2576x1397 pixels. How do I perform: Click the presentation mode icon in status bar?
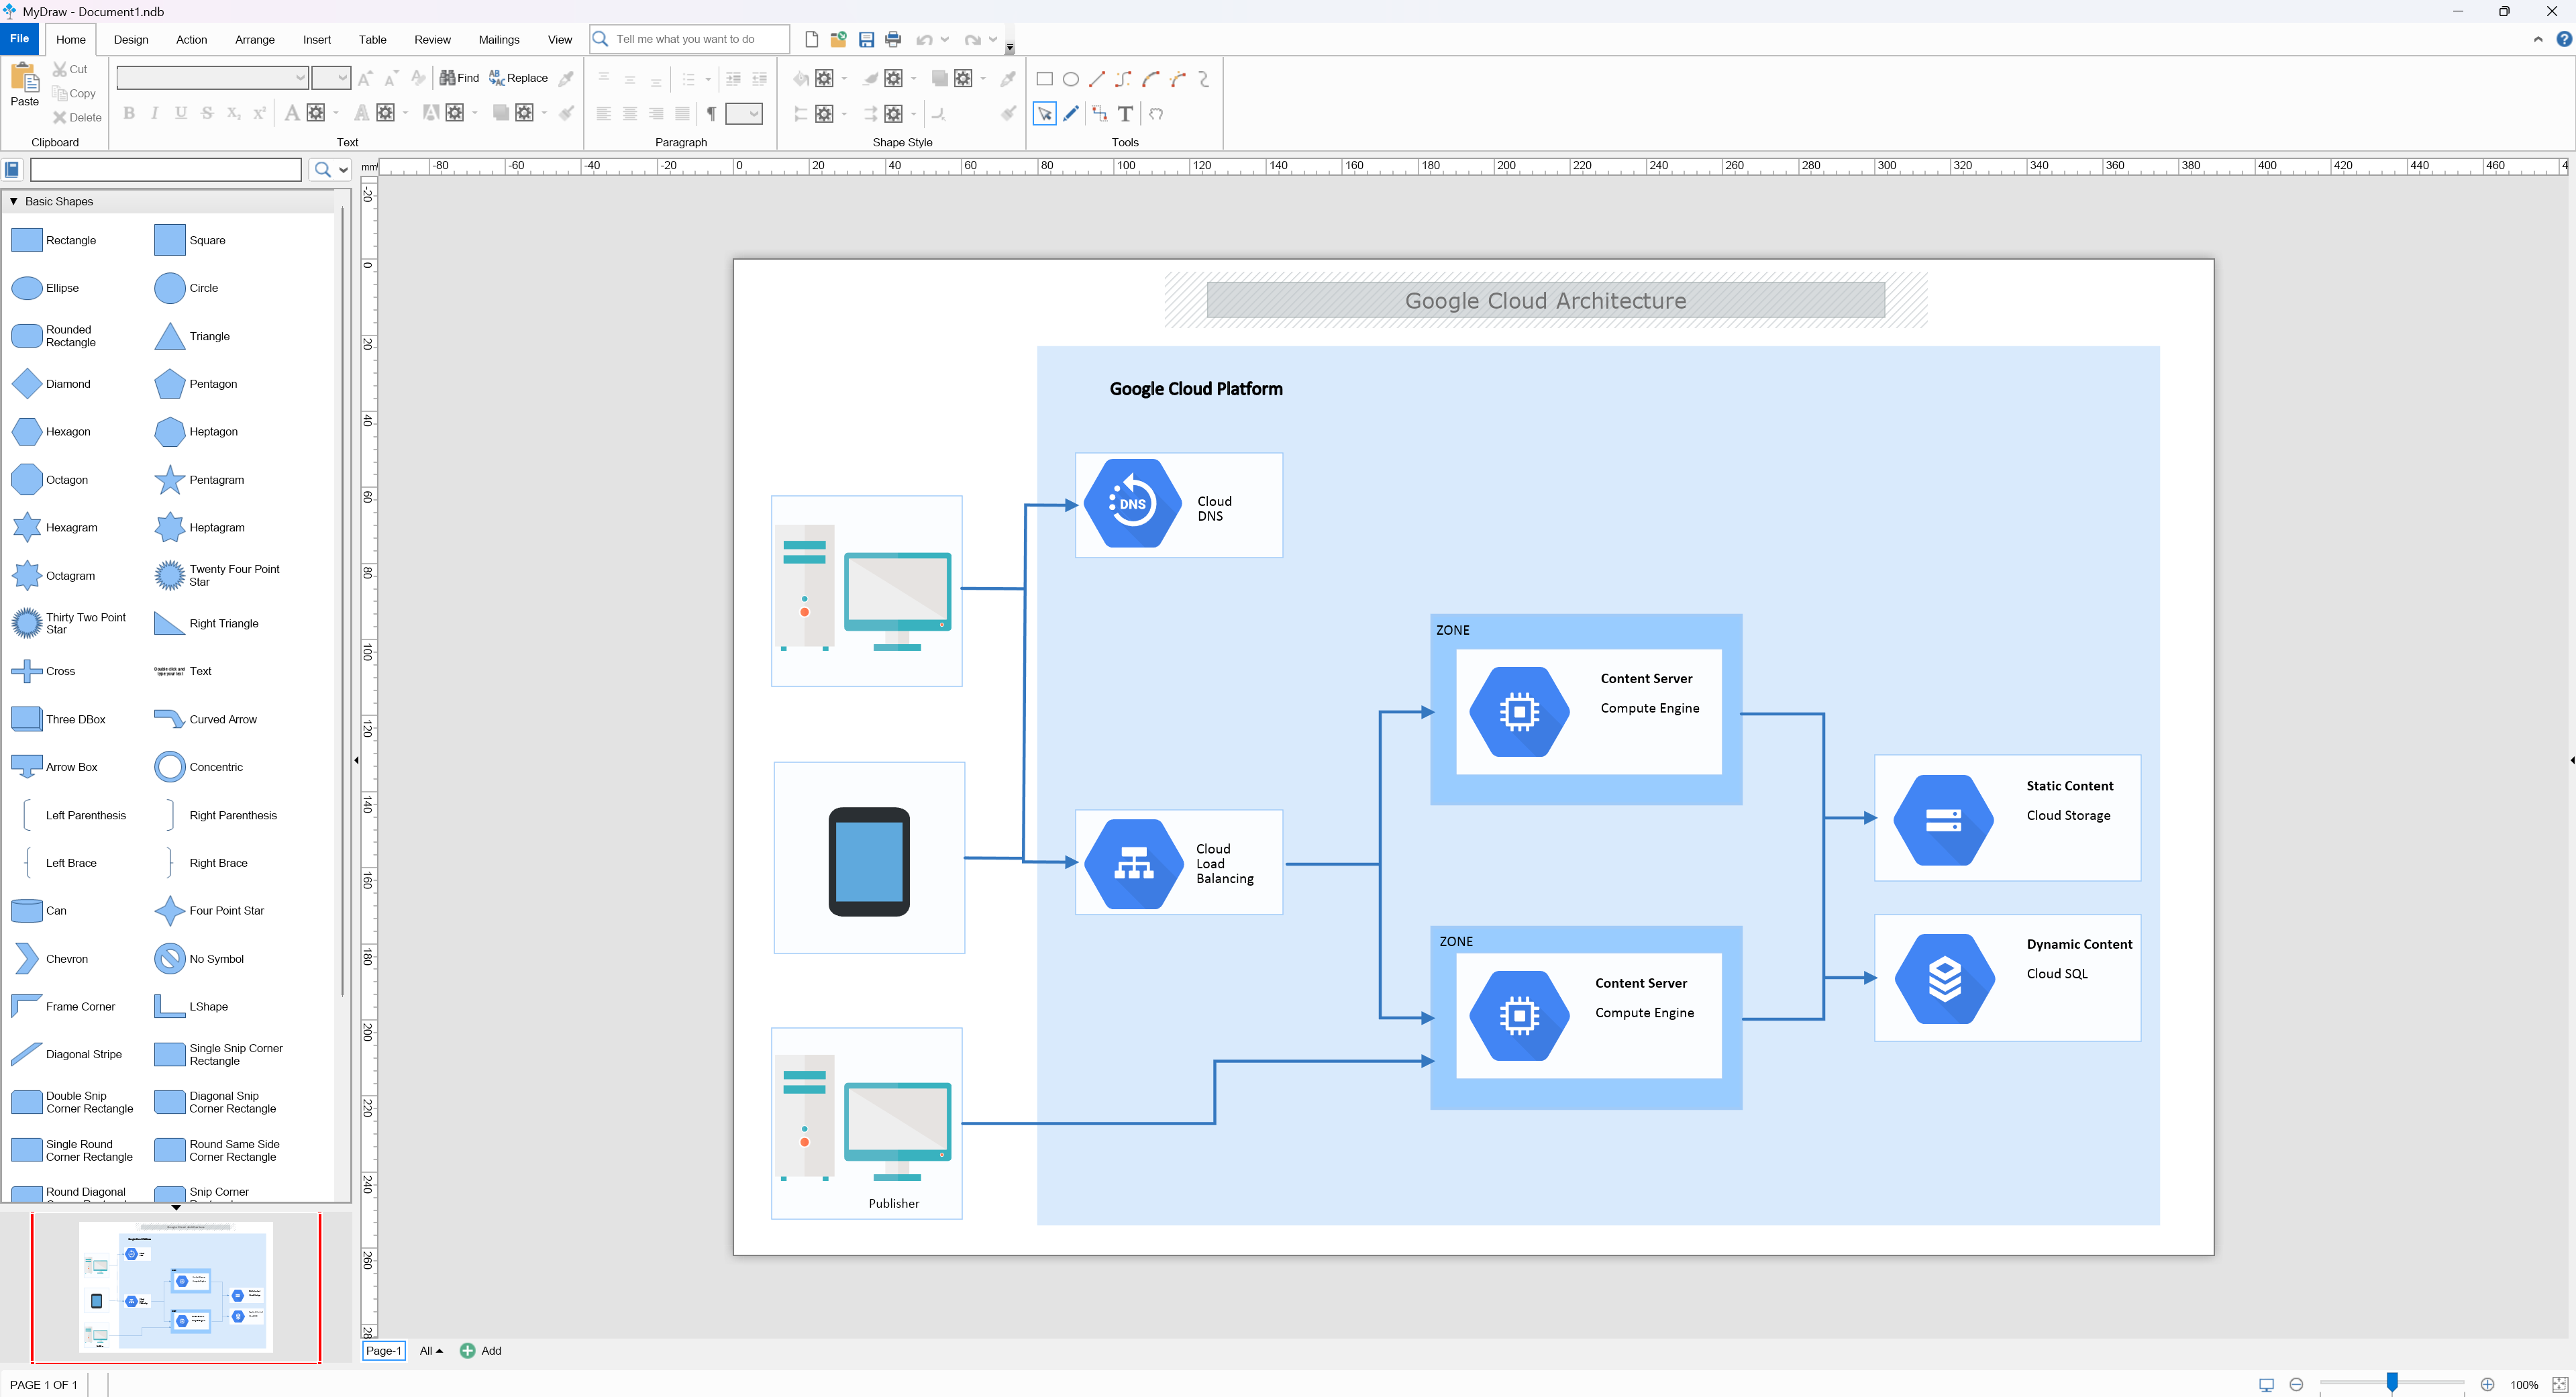2266,1385
